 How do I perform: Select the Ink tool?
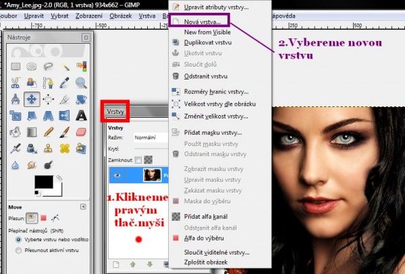32,149
